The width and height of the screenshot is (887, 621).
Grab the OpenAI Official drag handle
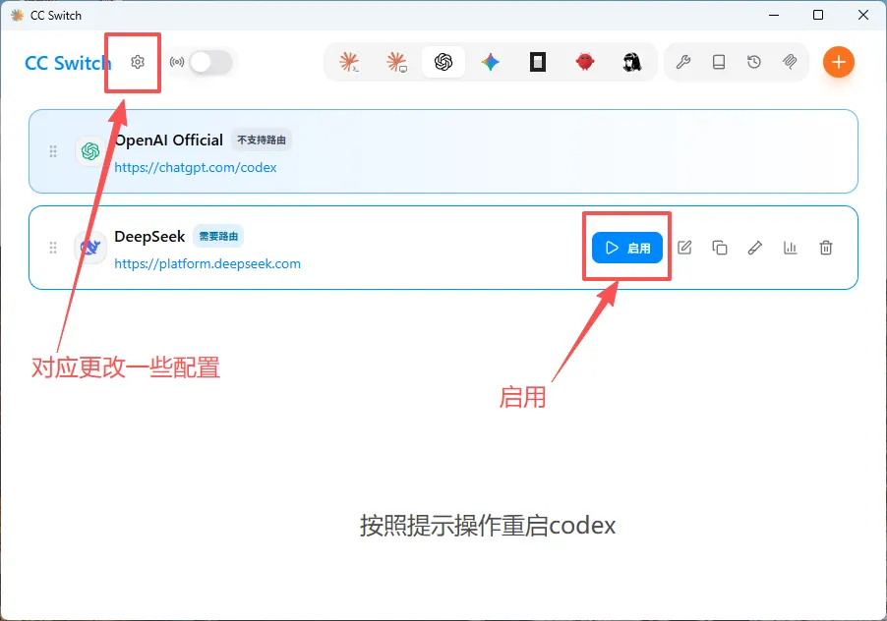pos(52,151)
